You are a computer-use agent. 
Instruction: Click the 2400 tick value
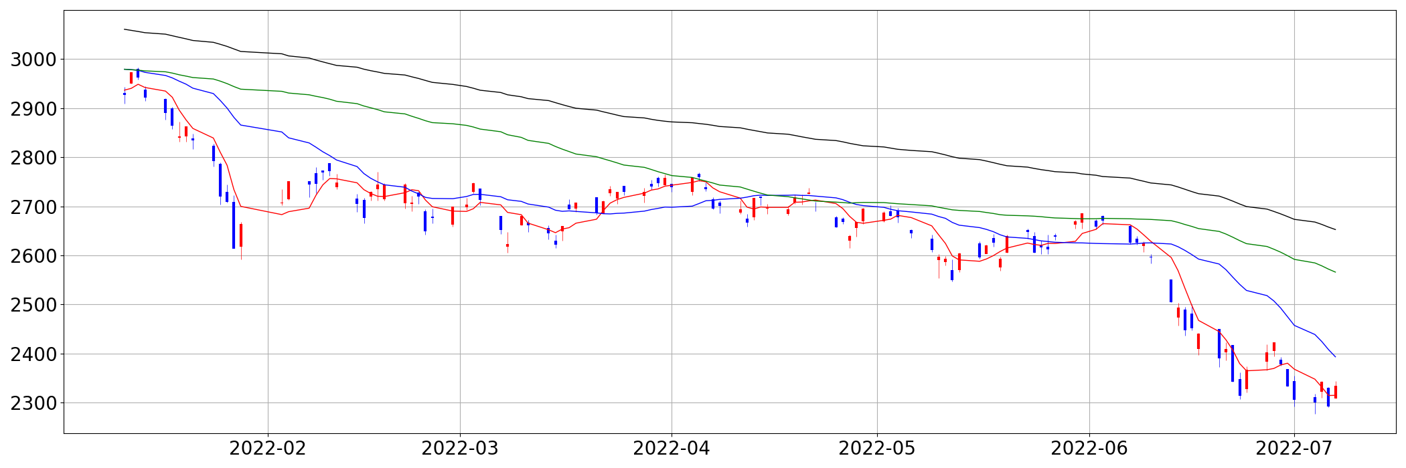click(33, 354)
